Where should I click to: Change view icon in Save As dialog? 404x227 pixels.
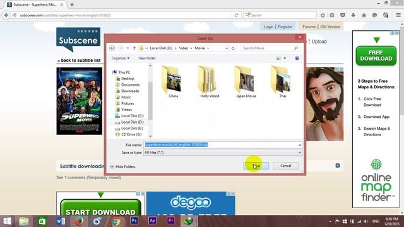278,58
